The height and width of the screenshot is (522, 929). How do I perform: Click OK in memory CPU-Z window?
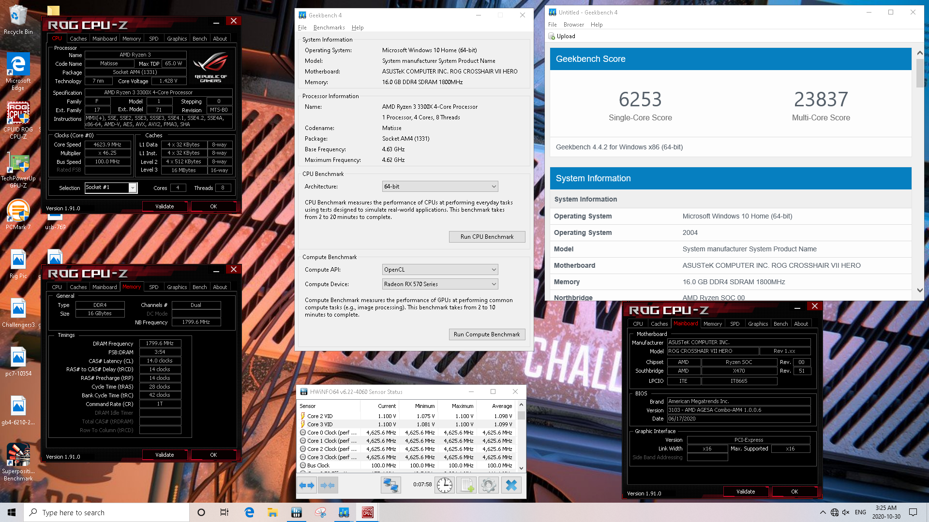pyautogui.click(x=213, y=455)
